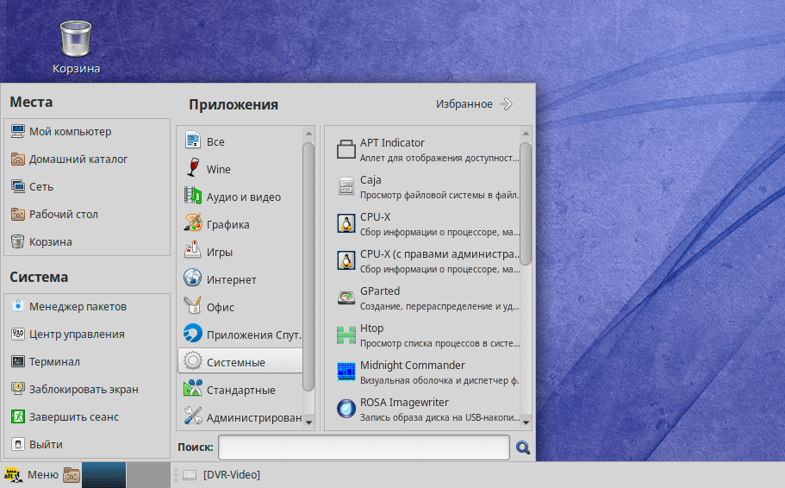Click the search magnifier icon
The height and width of the screenshot is (488, 785).
(522, 447)
